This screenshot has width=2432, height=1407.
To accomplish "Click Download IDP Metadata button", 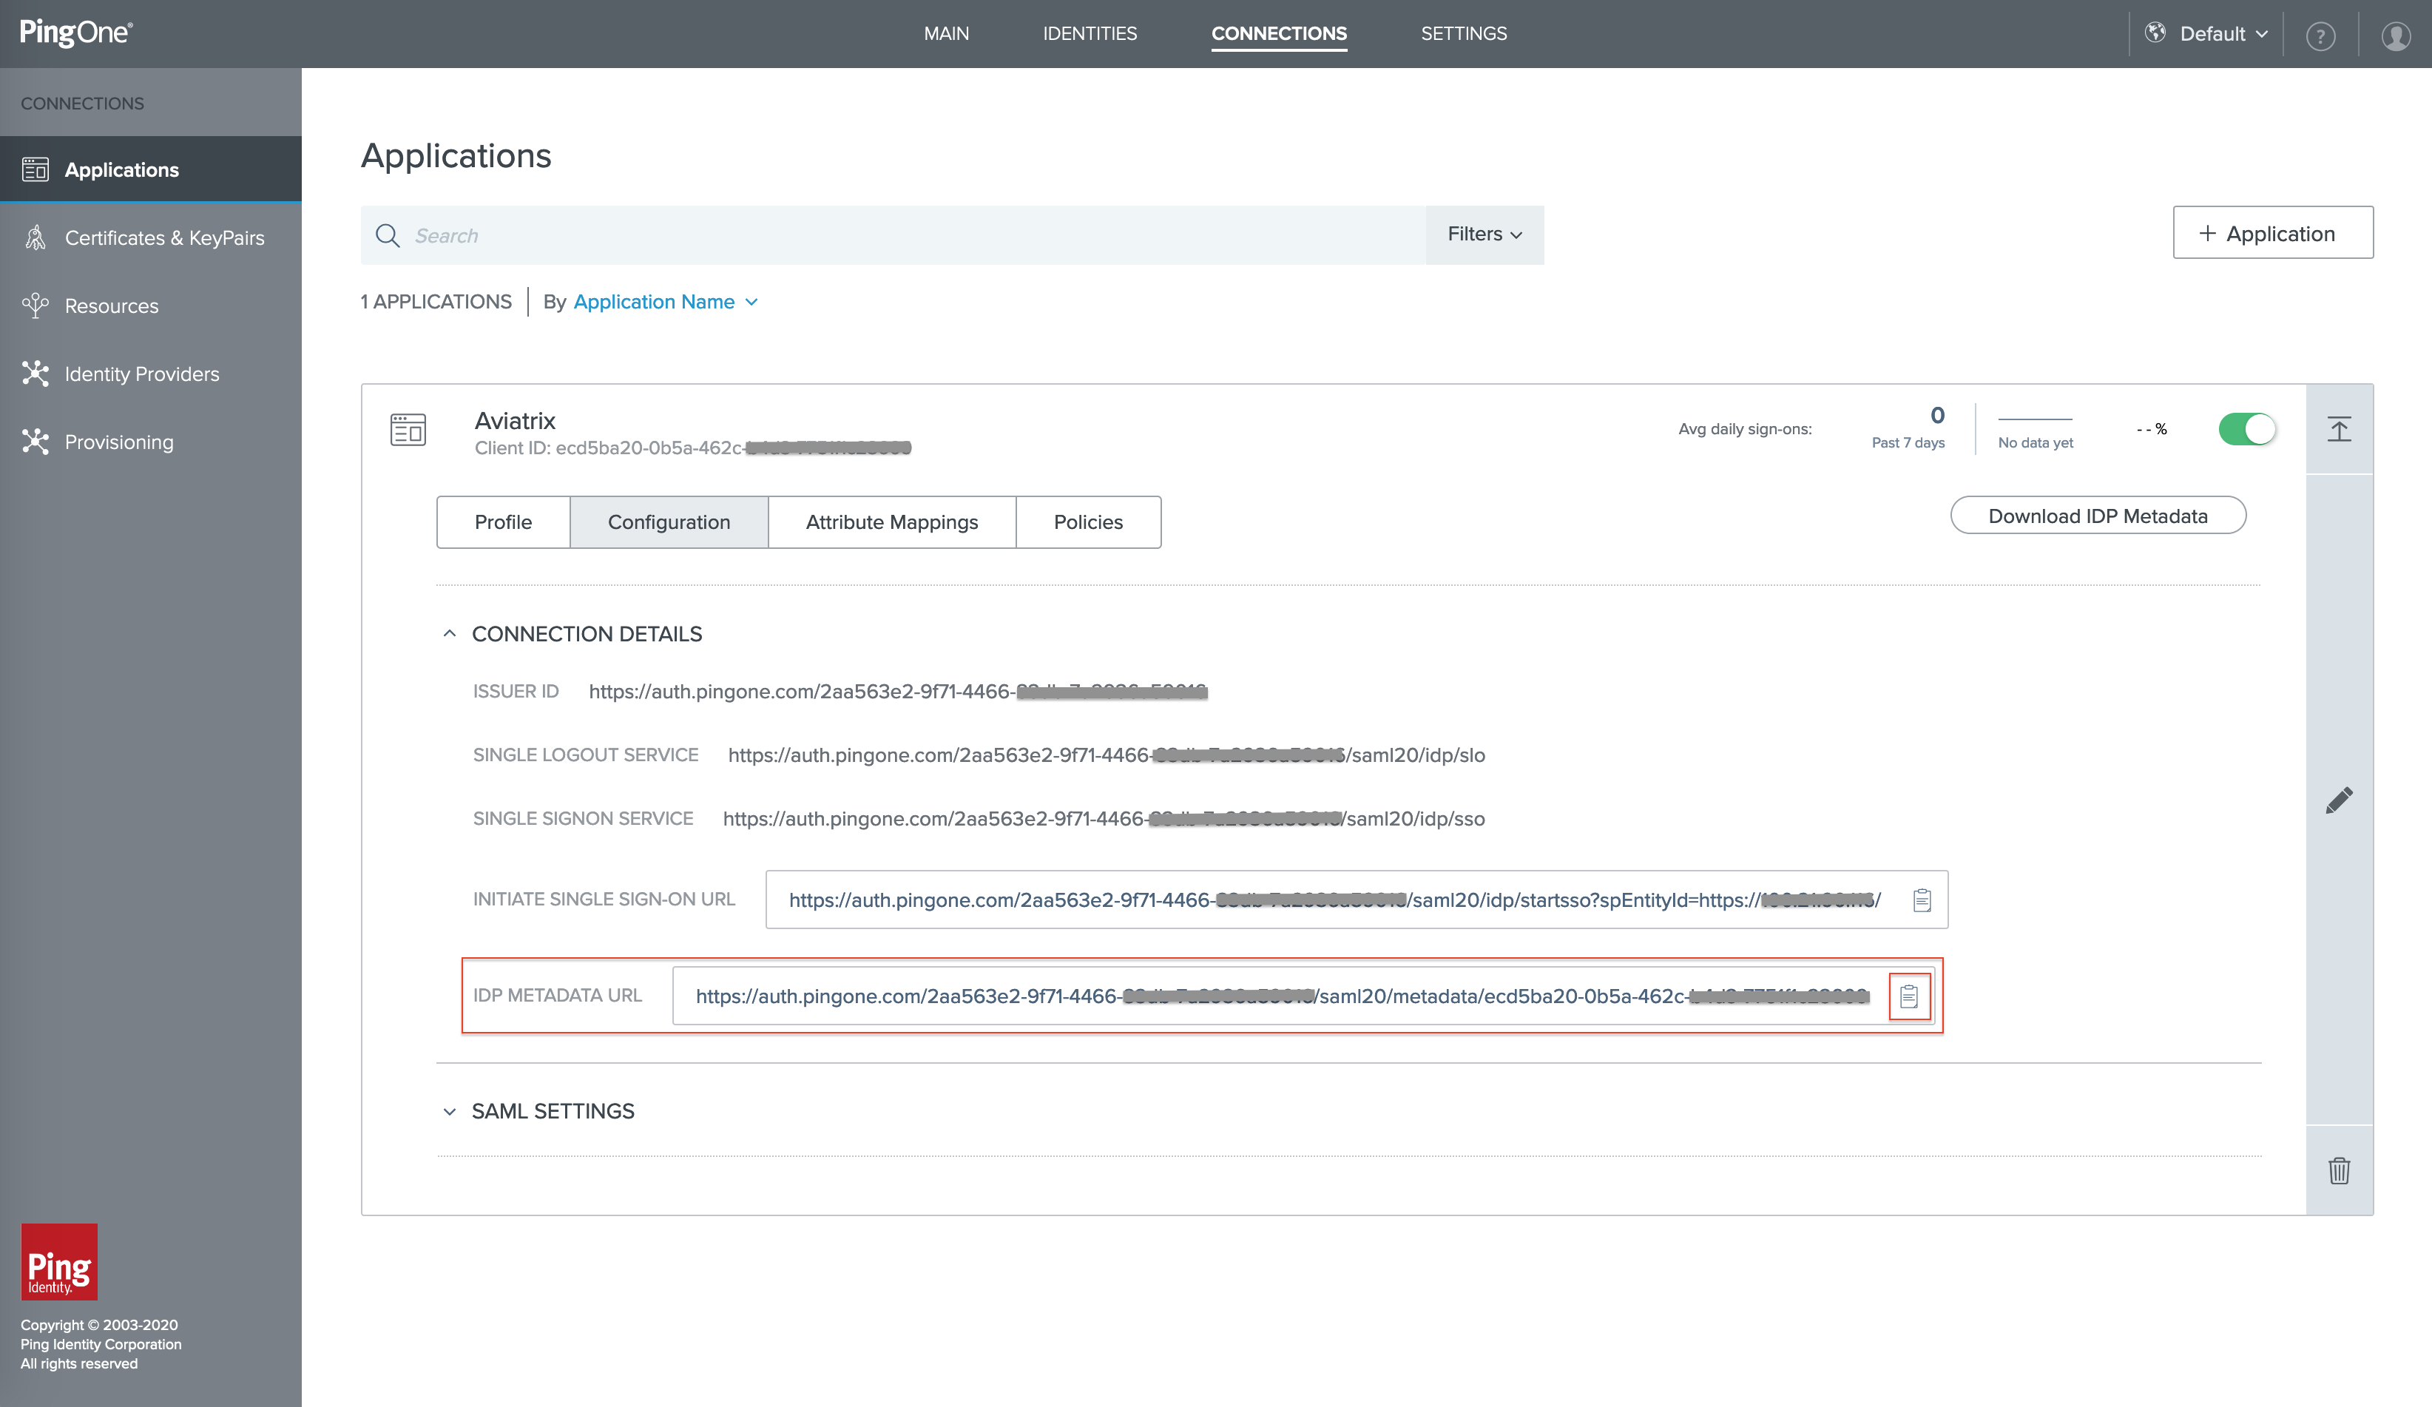I will click(2098, 516).
